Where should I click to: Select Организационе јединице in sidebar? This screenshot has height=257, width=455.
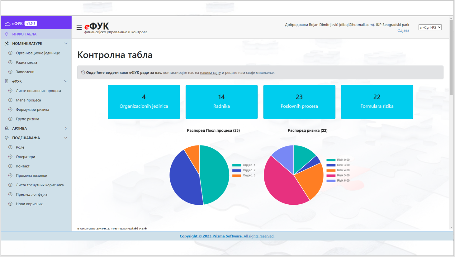(x=38, y=53)
